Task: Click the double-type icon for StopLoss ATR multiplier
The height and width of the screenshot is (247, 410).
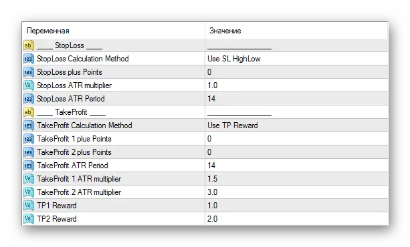Action: coord(29,85)
